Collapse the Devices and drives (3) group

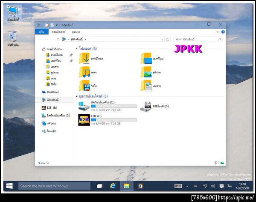pyautogui.click(x=77, y=96)
